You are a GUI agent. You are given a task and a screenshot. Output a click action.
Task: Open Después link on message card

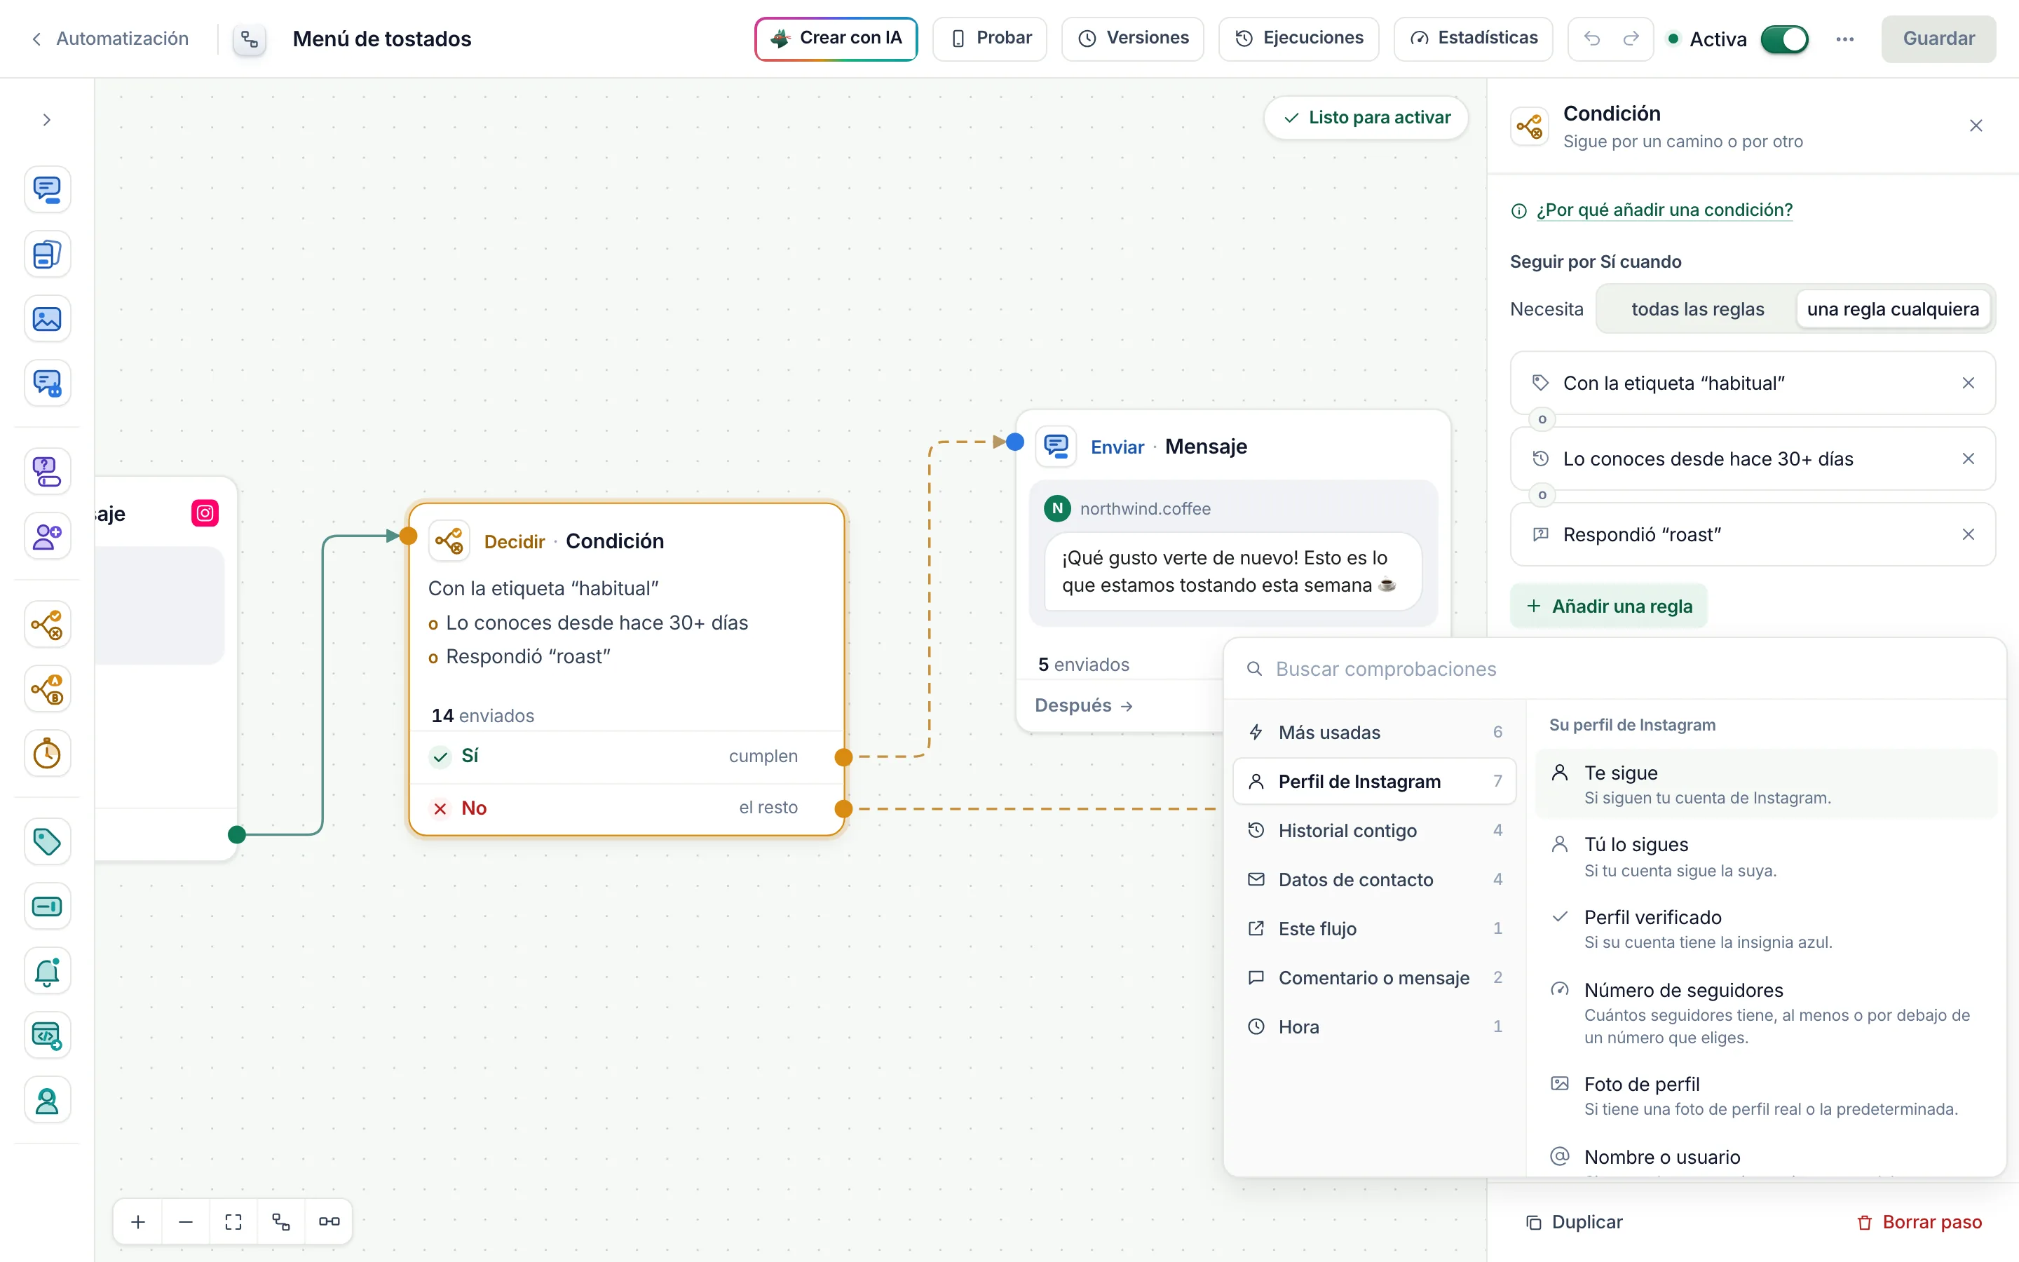pos(1083,705)
